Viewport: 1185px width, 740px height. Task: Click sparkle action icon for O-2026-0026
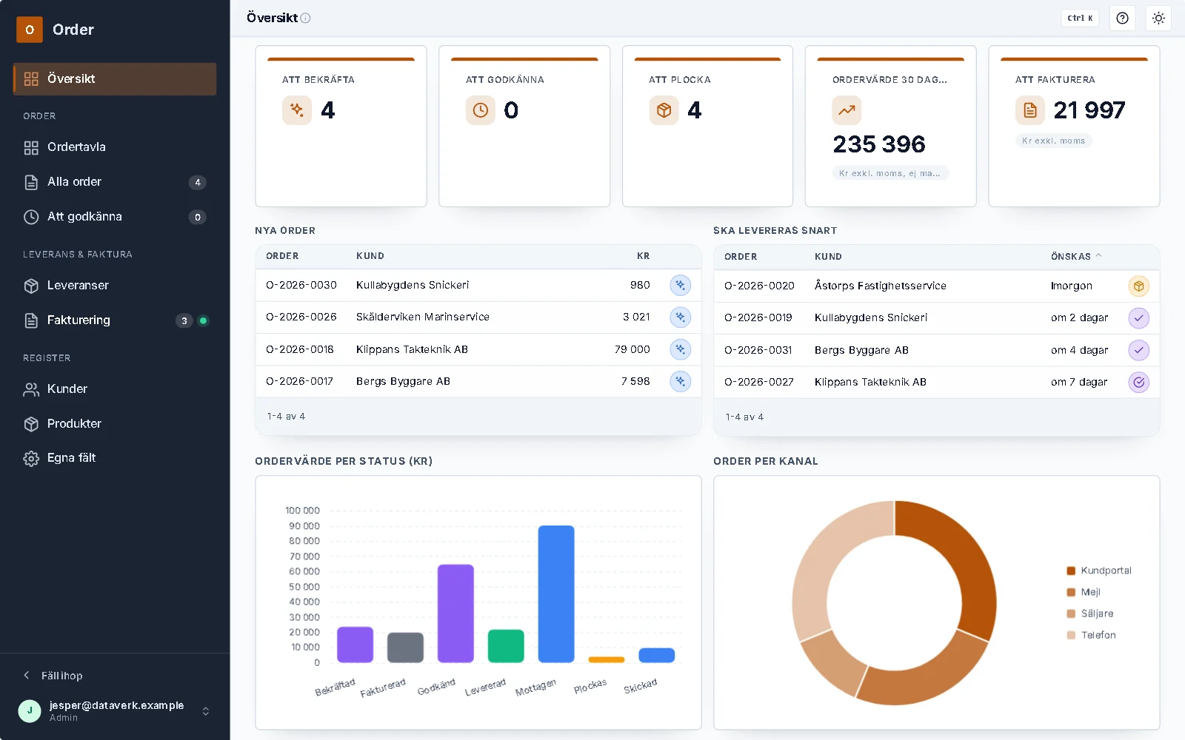pyautogui.click(x=680, y=317)
